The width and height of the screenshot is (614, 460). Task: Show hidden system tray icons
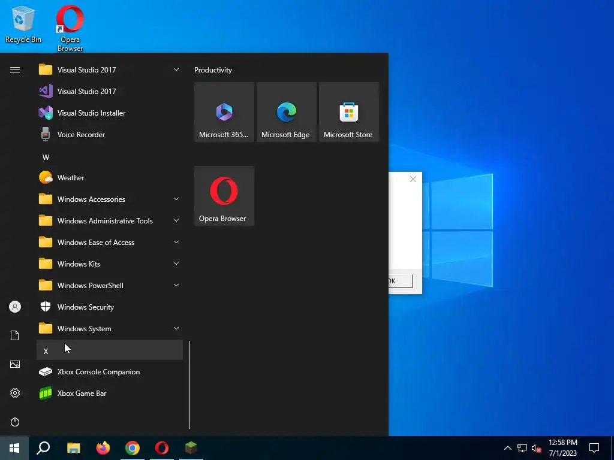[x=507, y=448]
